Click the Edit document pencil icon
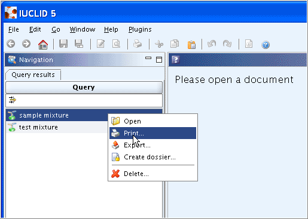 100,44
